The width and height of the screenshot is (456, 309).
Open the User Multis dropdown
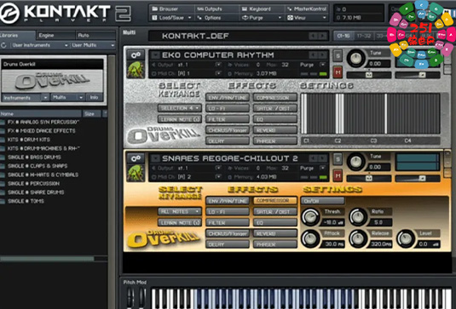pos(93,45)
